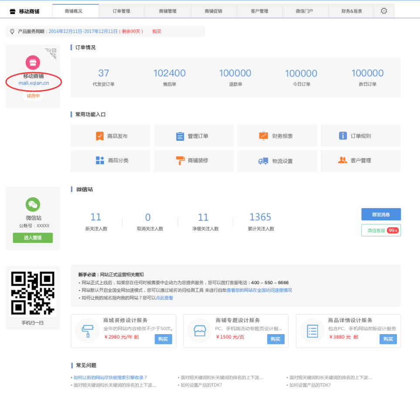Screen dimensions: 420x401
Task: Click the 商铺装修 paint roller icon
Action: (x=180, y=160)
